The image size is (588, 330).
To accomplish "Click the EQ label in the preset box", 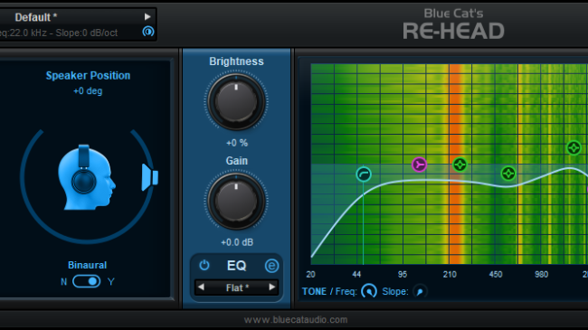I will click(237, 266).
